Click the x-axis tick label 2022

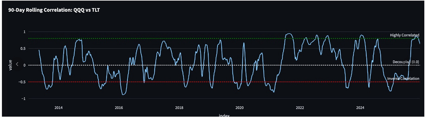(300, 108)
